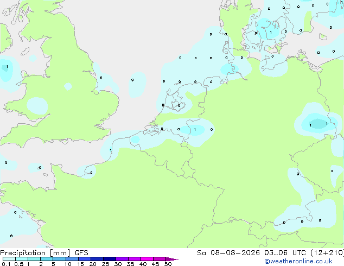Image resolution: width=344 pixels, height=266 pixels.
Task: Pick the 1–2 mm legend color
Action: 34,259
